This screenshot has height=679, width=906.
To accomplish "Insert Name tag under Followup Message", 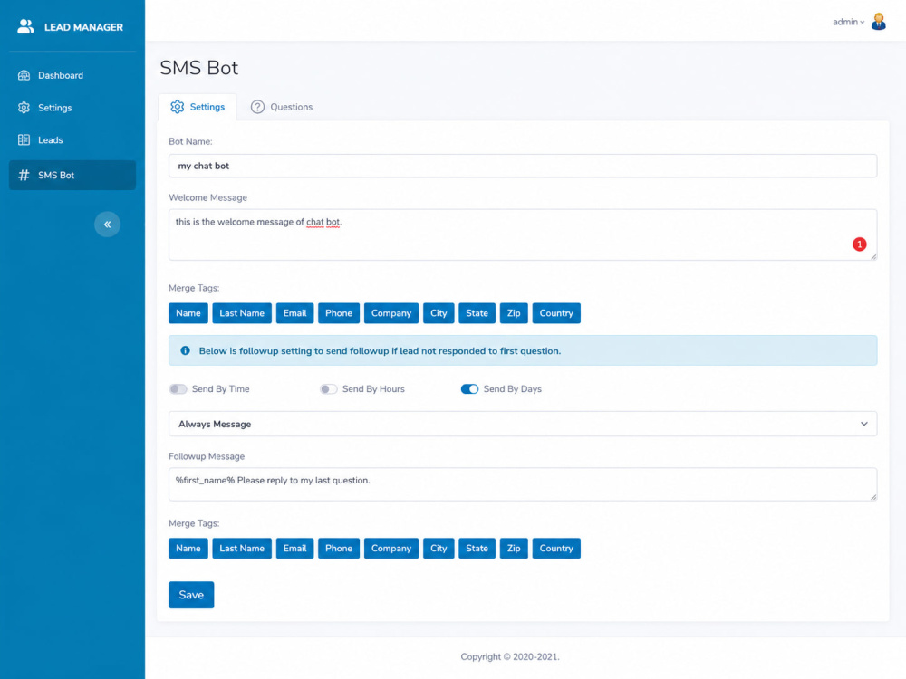I will 188,549.
